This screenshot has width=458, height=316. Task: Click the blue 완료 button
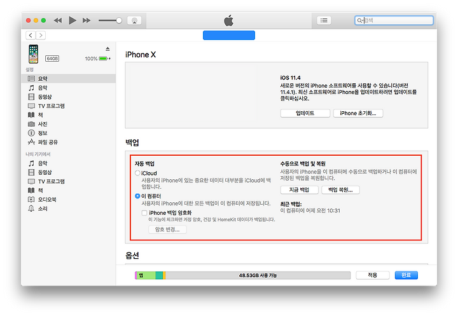tap(406, 275)
